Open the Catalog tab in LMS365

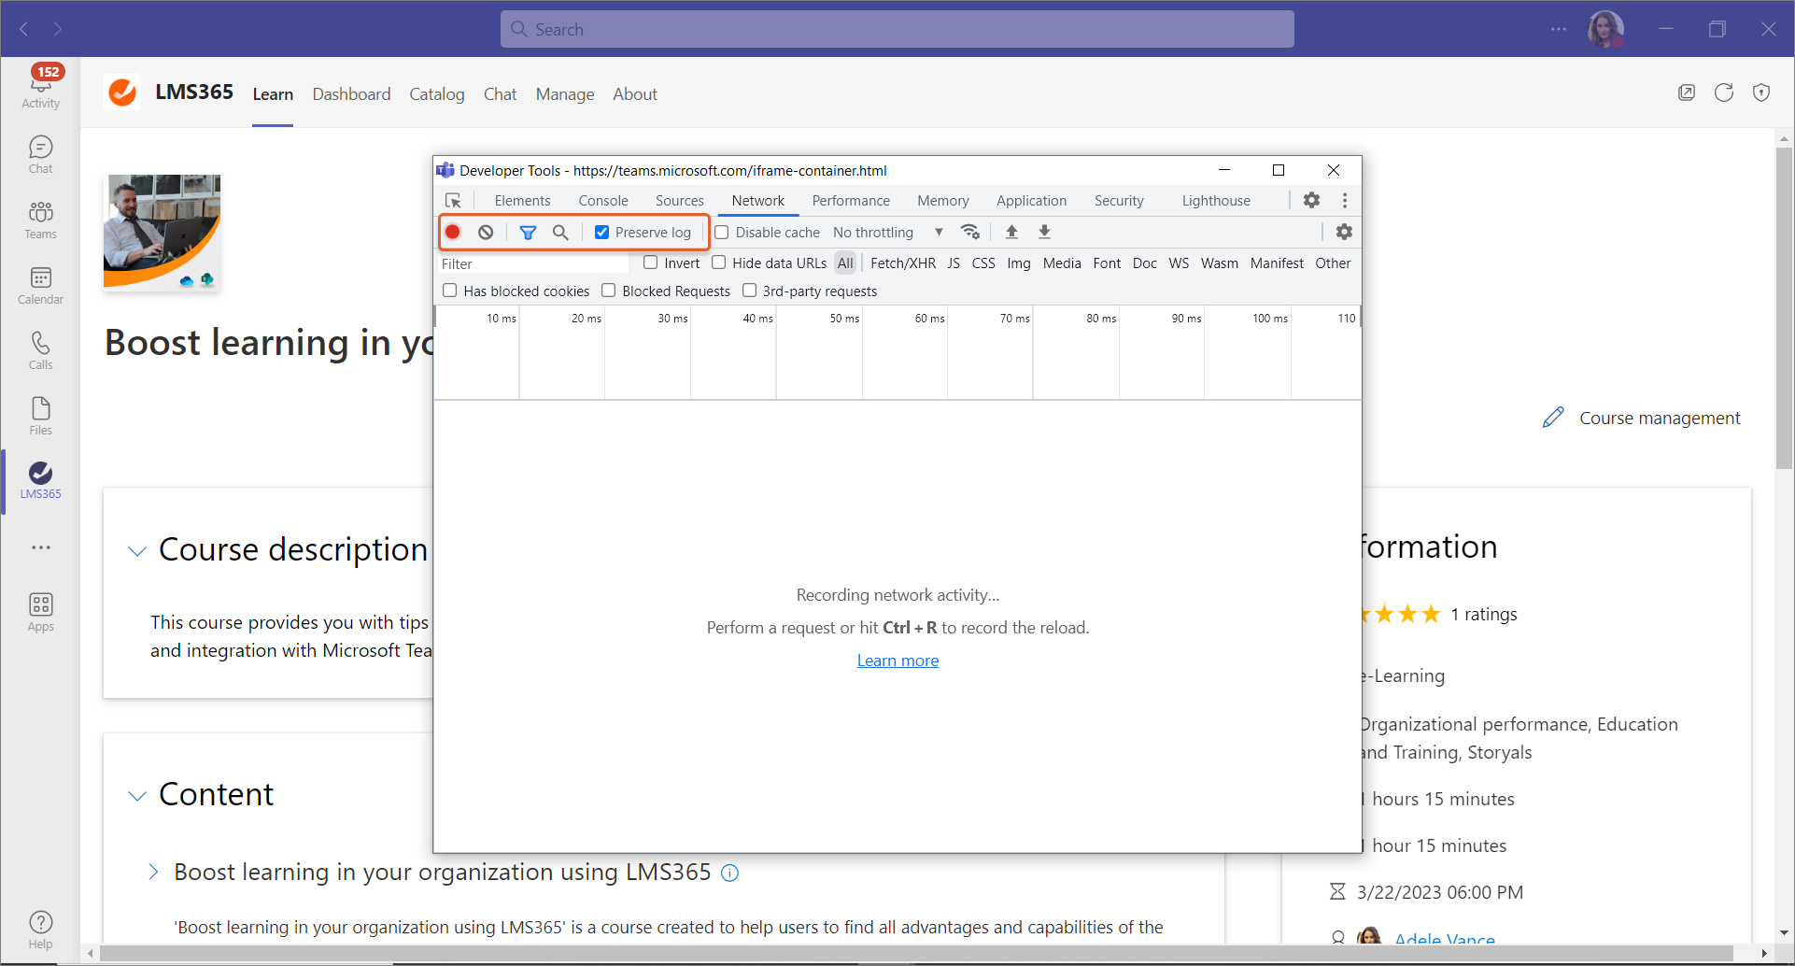(436, 94)
